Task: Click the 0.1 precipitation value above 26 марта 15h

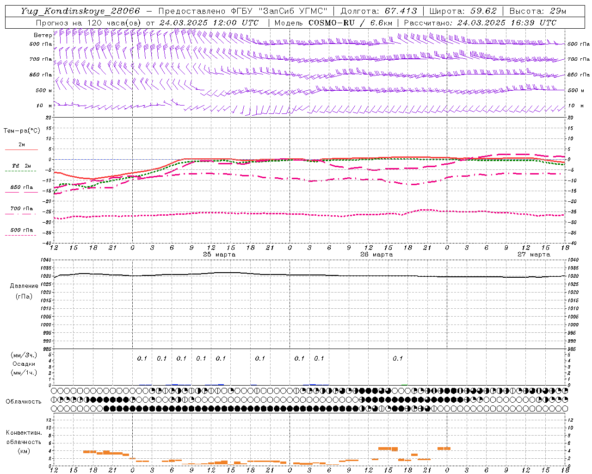Action: [x=398, y=359]
